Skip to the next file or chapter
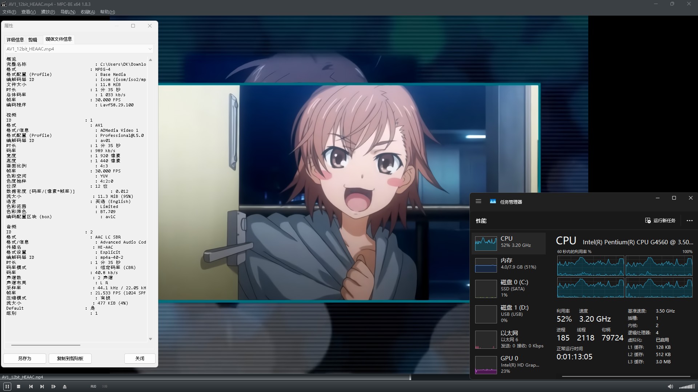The image size is (698, 392). (x=42, y=387)
